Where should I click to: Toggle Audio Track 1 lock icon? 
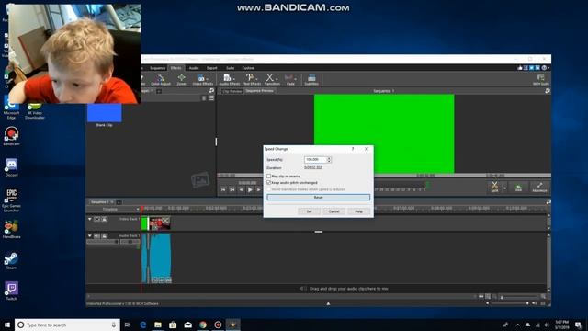click(x=104, y=235)
